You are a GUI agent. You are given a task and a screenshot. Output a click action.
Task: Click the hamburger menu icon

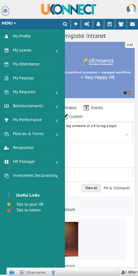(5, 11)
